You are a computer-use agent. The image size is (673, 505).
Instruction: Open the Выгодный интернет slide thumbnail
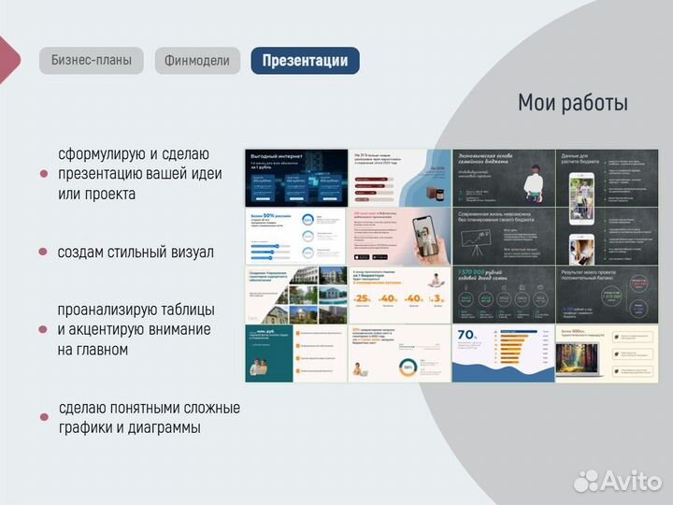[296, 178]
